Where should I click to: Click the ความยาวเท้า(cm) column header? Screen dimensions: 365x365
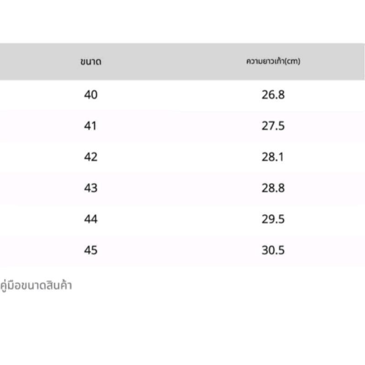tap(273, 61)
